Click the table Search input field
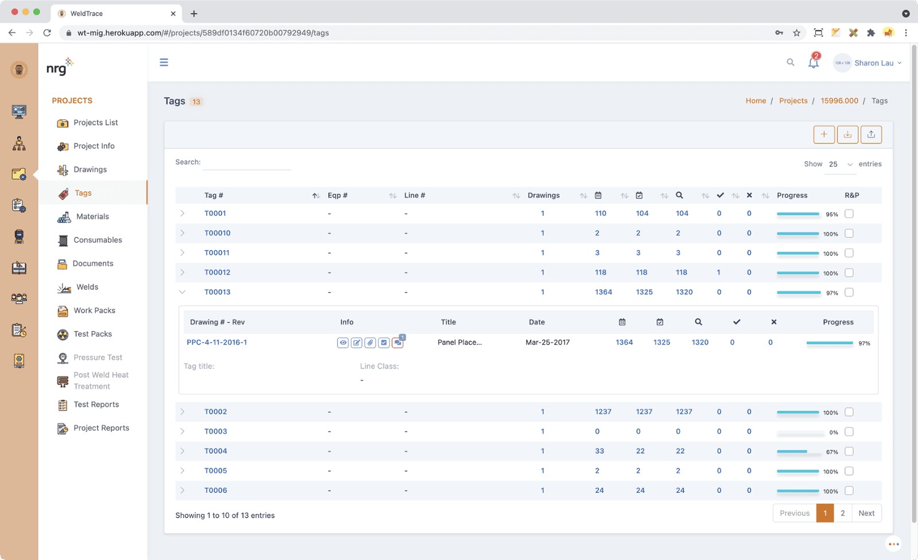Image resolution: width=918 pixels, height=560 pixels. tap(247, 163)
